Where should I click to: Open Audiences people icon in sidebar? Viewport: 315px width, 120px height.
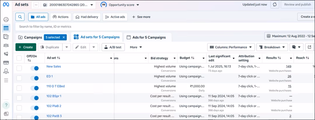tap(6, 45)
